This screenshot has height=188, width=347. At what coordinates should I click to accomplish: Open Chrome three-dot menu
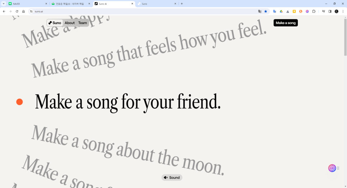(343, 11)
